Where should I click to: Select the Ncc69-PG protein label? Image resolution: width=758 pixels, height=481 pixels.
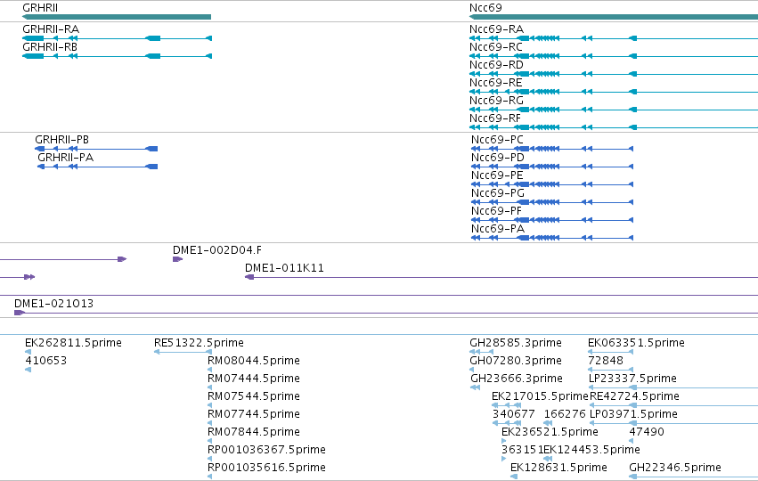(x=498, y=193)
